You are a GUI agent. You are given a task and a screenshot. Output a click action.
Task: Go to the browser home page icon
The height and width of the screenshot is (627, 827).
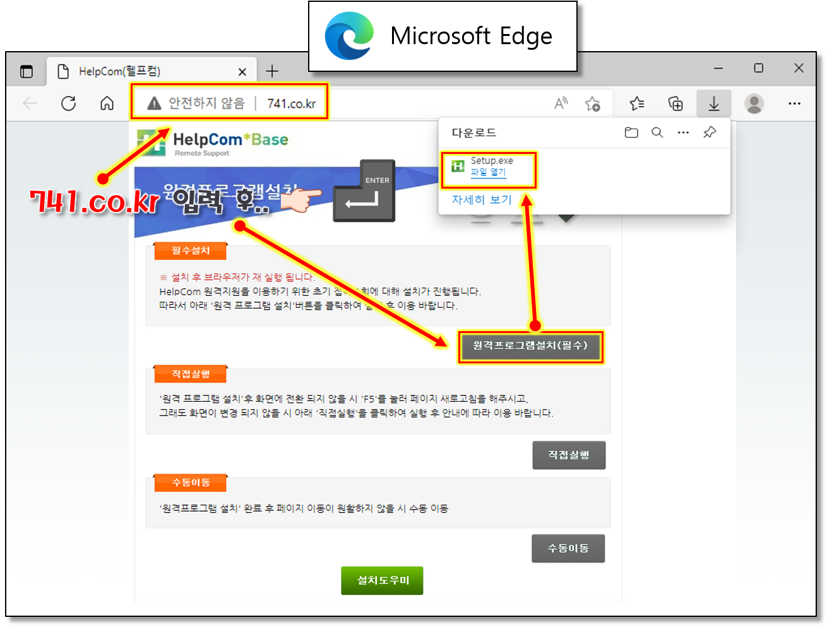click(107, 103)
